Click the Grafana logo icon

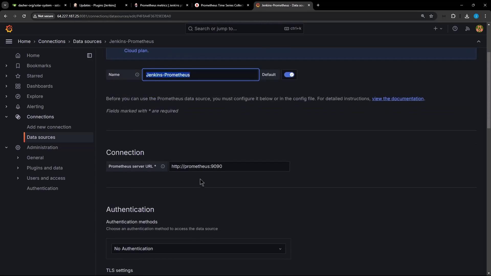click(9, 29)
